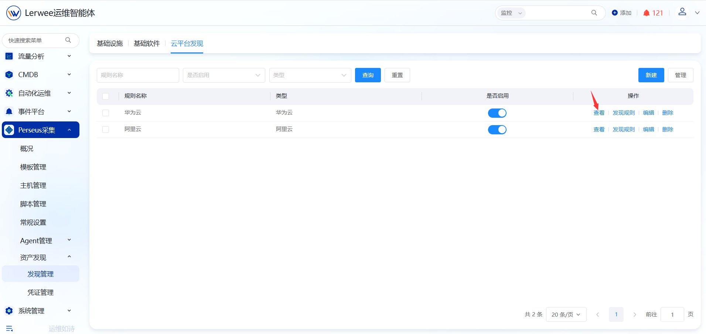Image resolution: width=706 pixels, height=334 pixels.
Task: Click the 自动化运维 gear icon
Action: tap(9, 93)
